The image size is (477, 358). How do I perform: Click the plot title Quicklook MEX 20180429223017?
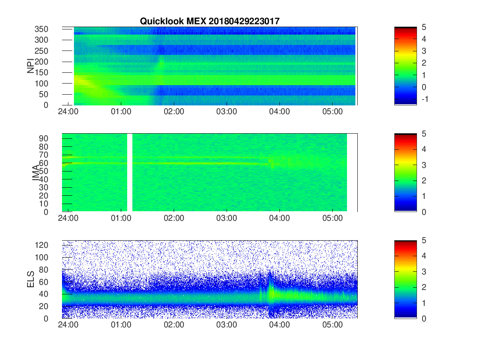coord(209,21)
